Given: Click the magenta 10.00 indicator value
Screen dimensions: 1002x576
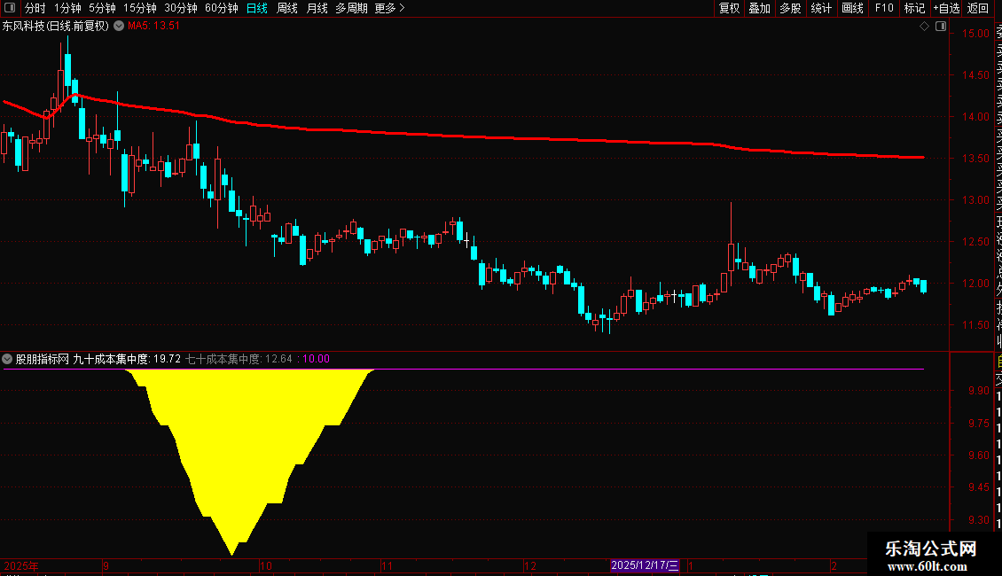Looking at the screenshot, I should click(x=317, y=359).
